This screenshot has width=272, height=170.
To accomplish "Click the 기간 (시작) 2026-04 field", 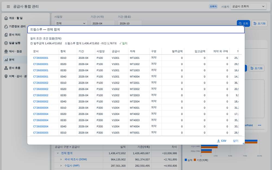I will click(x=103, y=23).
